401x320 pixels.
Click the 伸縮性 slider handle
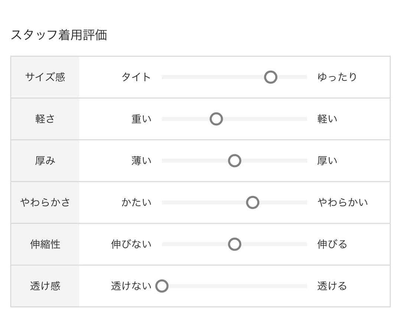click(234, 244)
